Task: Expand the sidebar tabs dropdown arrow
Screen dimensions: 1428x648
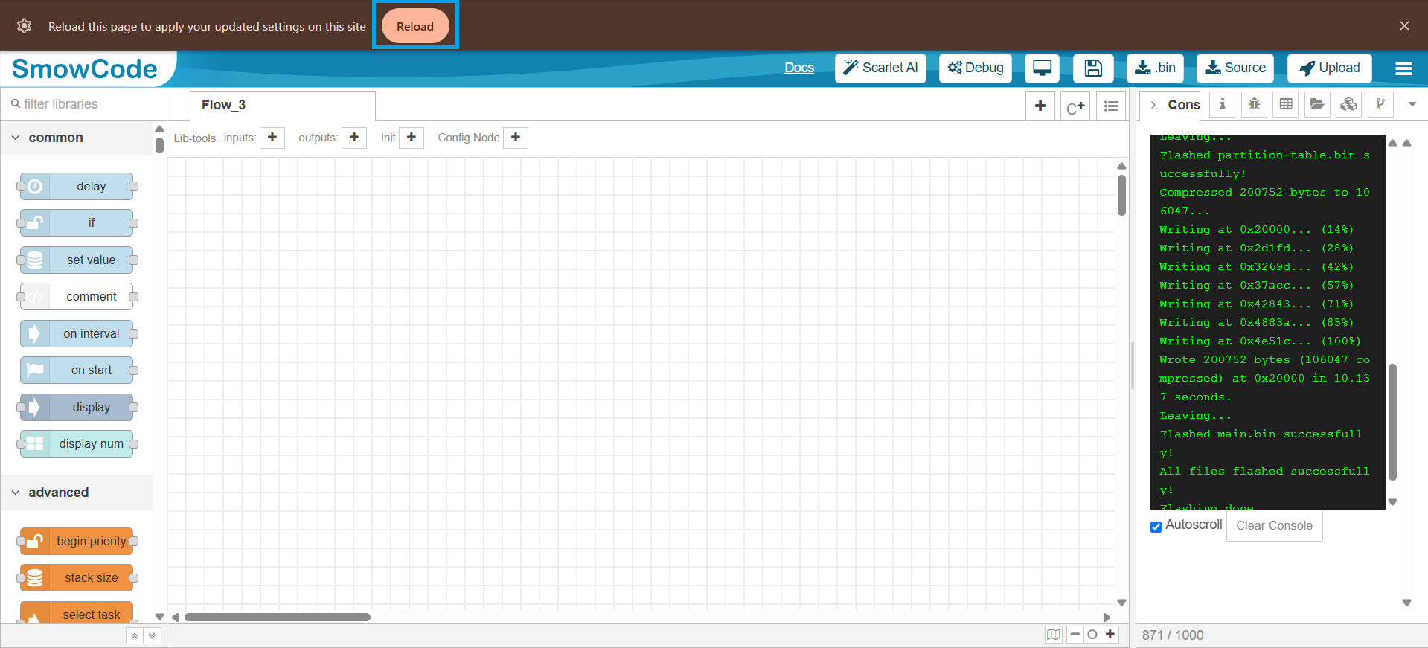Action: pos(1412,105)
